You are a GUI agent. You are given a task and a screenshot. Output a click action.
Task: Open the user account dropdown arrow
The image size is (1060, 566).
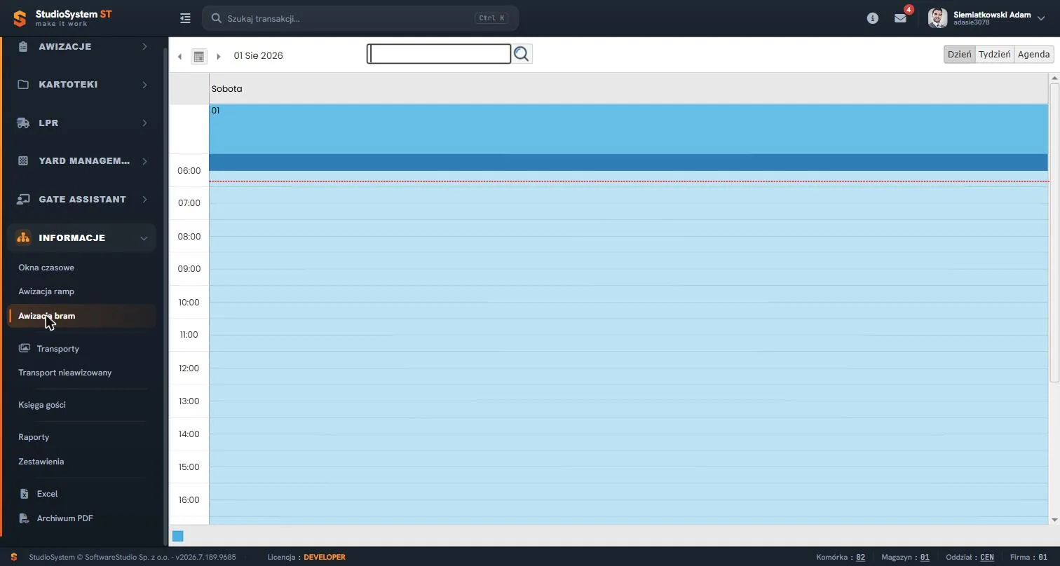pyautogui.click(x=1041, y=18)
